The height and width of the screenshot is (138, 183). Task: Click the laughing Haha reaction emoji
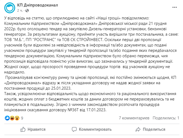(x=12, y=118)
